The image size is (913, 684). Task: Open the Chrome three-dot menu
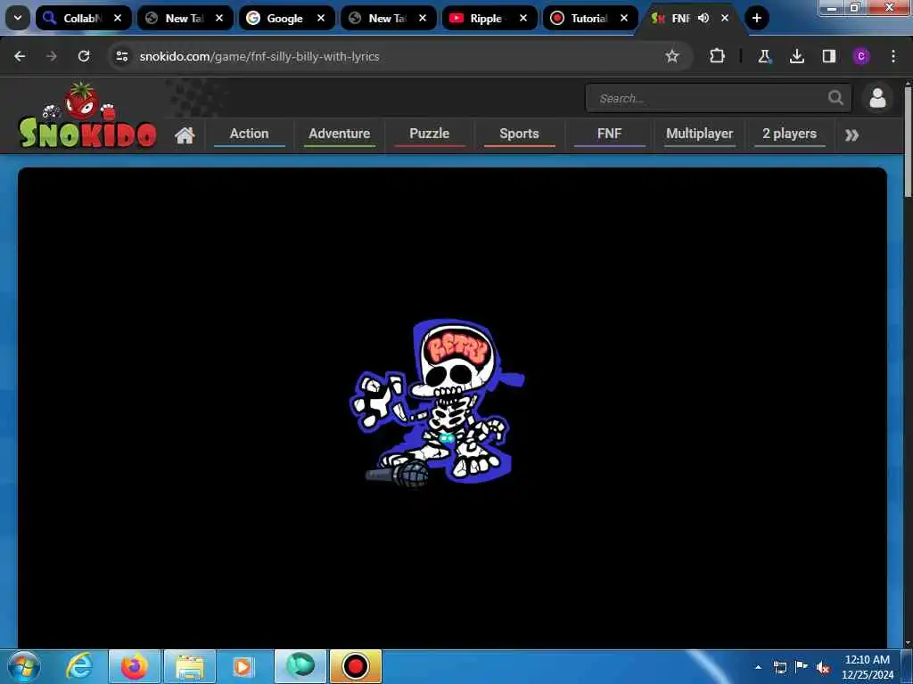click(x=893, y=56)
